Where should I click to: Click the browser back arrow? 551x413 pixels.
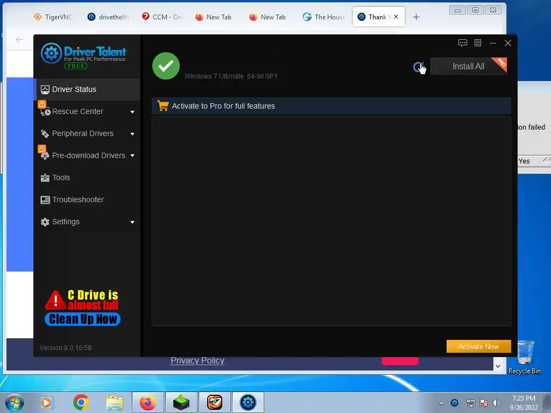click(x=19, y=40)
